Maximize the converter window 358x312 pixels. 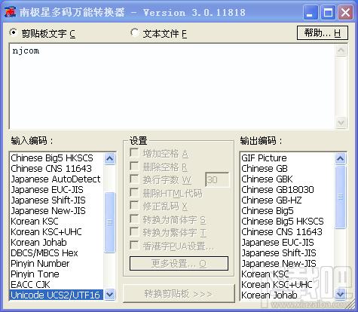tap(328, 12)
